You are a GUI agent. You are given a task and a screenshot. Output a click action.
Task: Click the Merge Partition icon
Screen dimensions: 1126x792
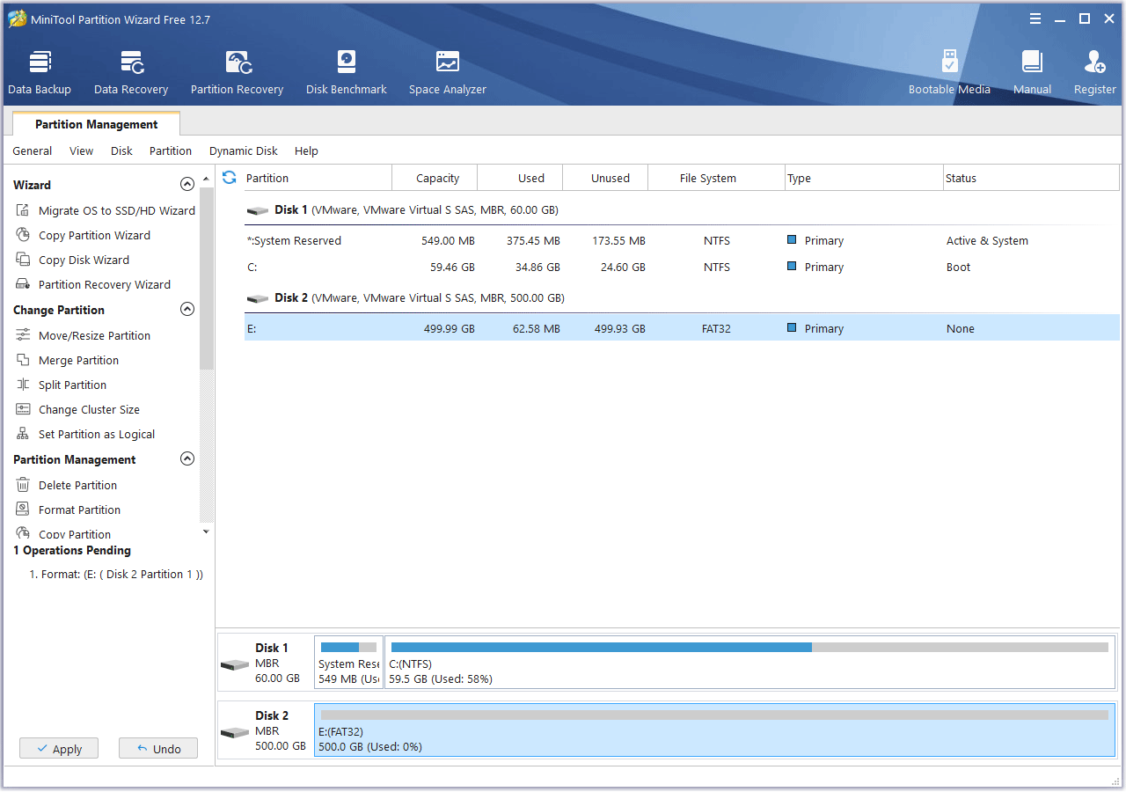point(23,360)
